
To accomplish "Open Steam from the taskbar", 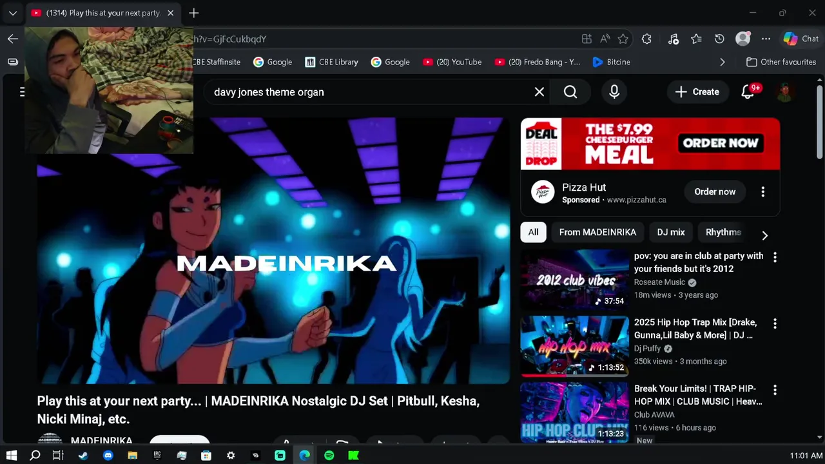I will click(x=83, y=456).
